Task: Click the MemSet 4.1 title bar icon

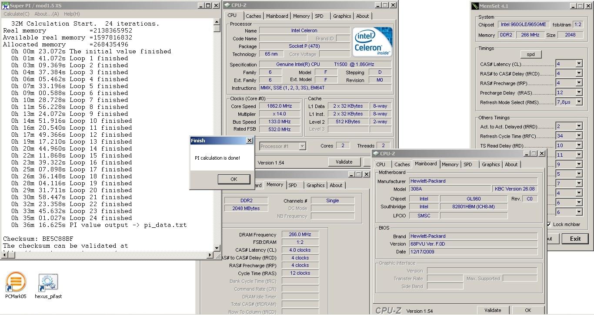Action: [x=474, y=7]
